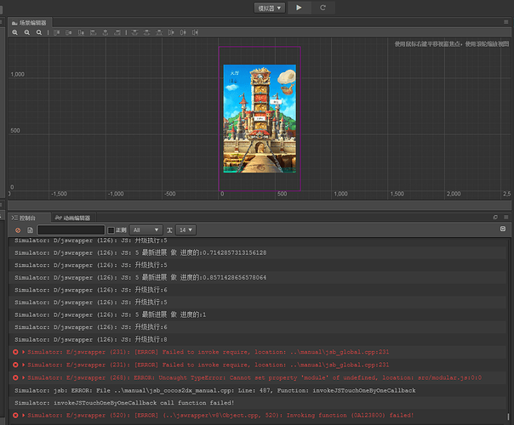
Task: Open the console log file icon
Action: 30,229
